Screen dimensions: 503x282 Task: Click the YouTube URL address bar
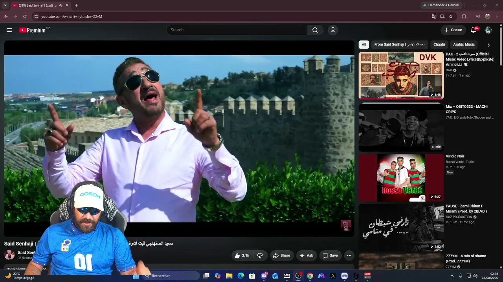(x=232, y=16)
